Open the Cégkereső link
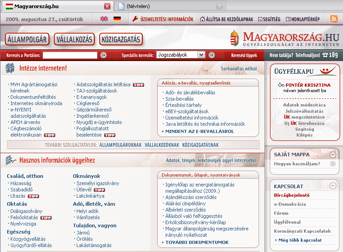 pyautogui.click(x=88, y=103)
